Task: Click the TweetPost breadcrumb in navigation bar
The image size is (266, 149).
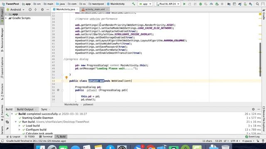Action: (x=10, y=4)
